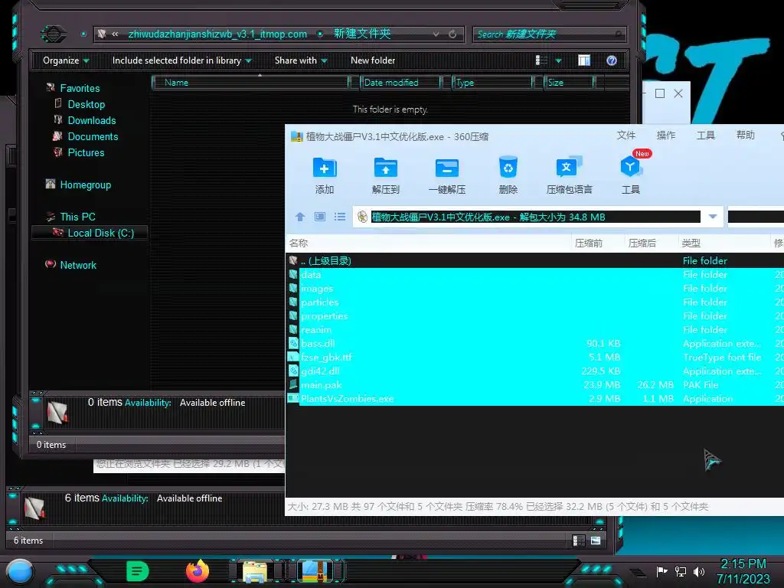
Task: Click the change view icon in Explorer
Action: 541,60
